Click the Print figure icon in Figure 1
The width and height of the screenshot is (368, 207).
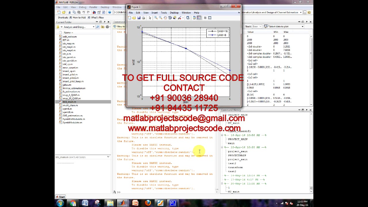[x=143, y=18]
